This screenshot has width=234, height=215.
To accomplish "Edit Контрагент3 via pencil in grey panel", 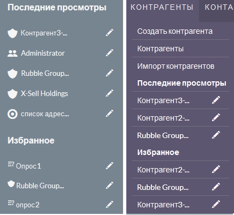I will coord(109,33).
